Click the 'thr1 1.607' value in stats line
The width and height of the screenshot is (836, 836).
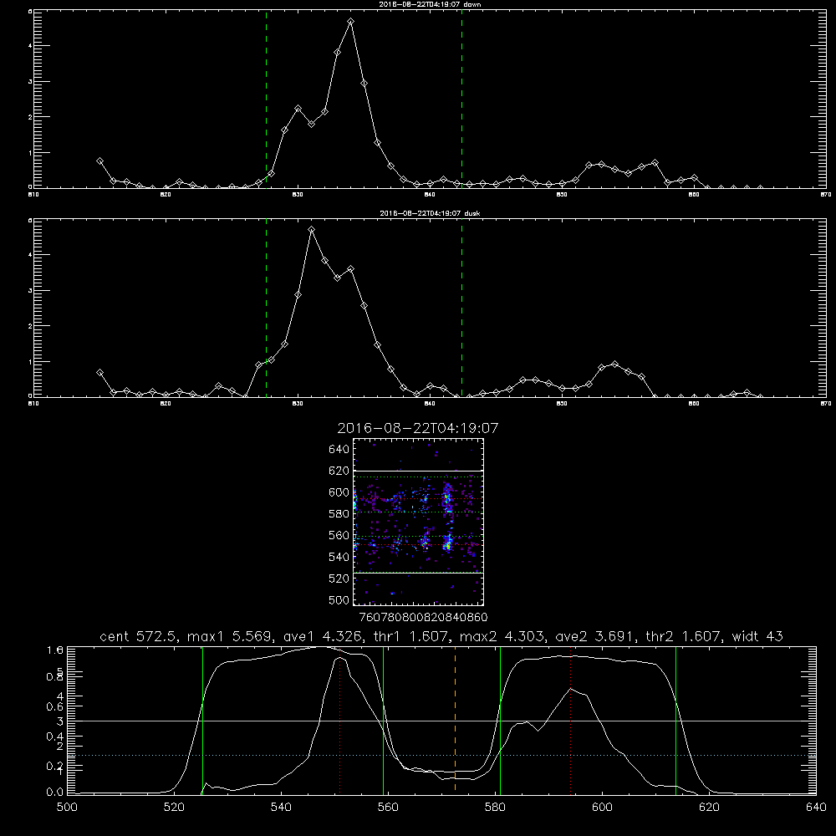tap(410, 636)
